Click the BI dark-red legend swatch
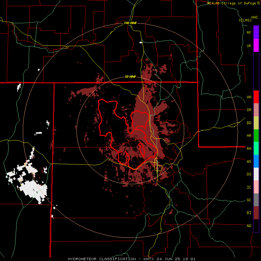The height and width of the screenshot is (261, 261). [x=256, y=213]
